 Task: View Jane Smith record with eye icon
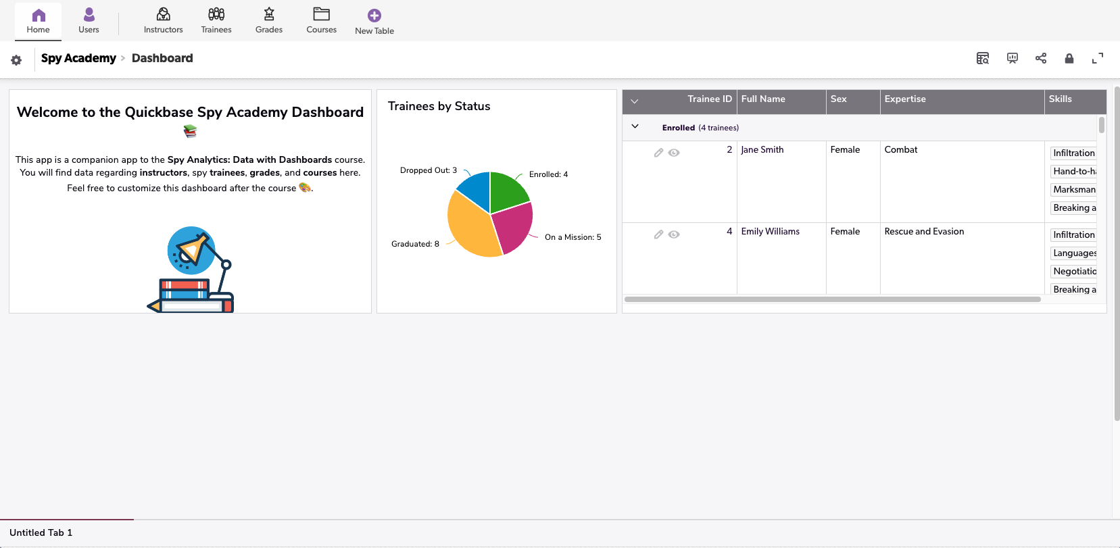[x=674, y=153]
